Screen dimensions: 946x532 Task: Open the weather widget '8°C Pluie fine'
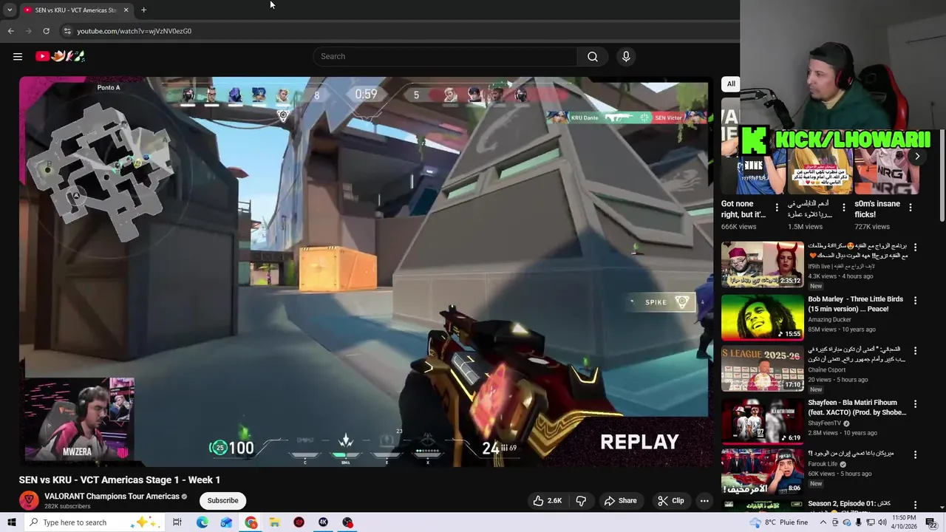pyautogui.click(x=779, y=522)
